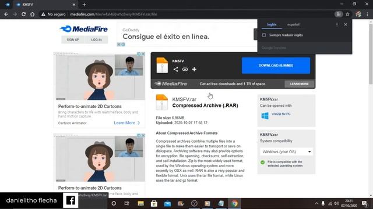Select the 'español' translate tab
This screenshot has width=373, height=209.
[x=293, y=24]
